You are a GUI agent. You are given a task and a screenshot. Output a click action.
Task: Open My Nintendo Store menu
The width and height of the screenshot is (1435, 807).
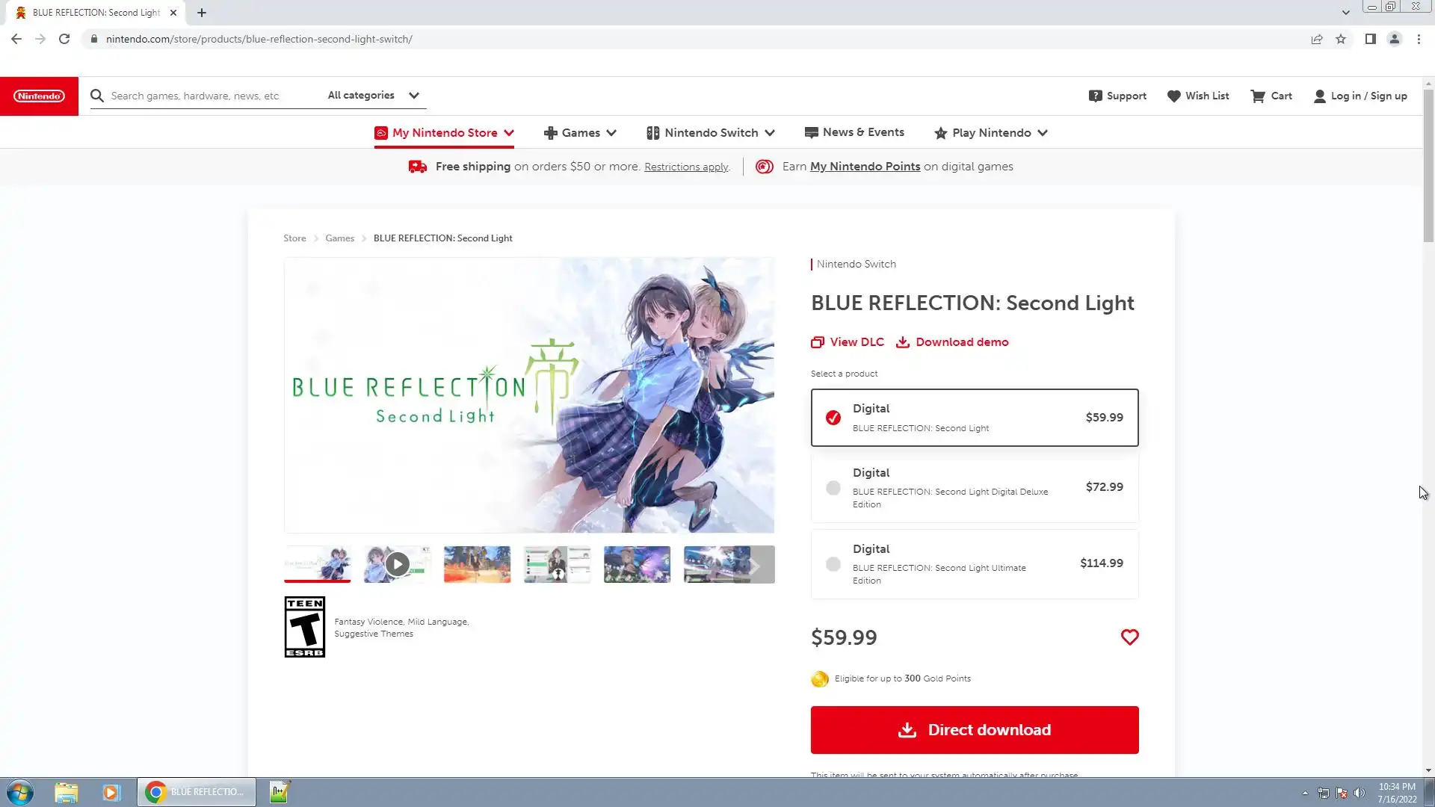tap(444, 133)
